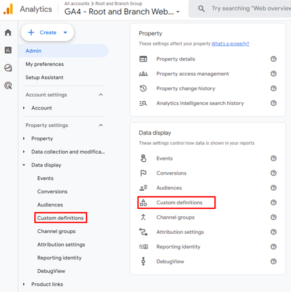Image resolution: width=291 pixels, height=292 pixels.
Task: Open Attribution settings in Data display card
Action: pyautogui.click(x=180, y=232)
